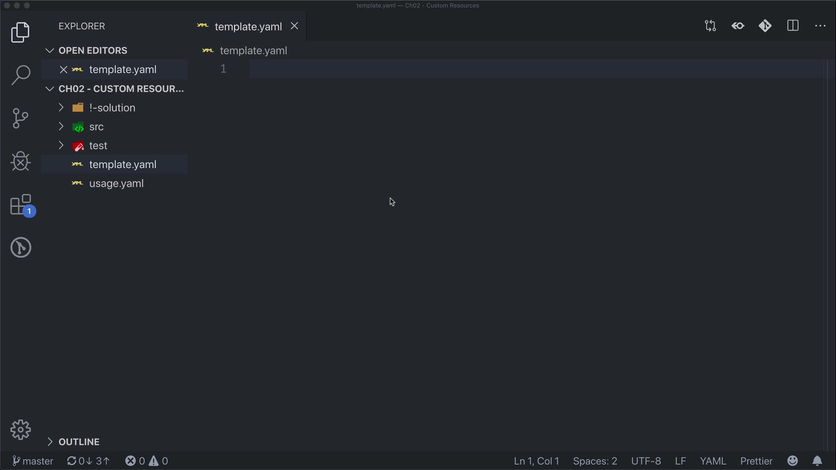The width and height of the screenshot is (836, 470).
Task: Open the Source Control view
Action: (x=20, y=118)
